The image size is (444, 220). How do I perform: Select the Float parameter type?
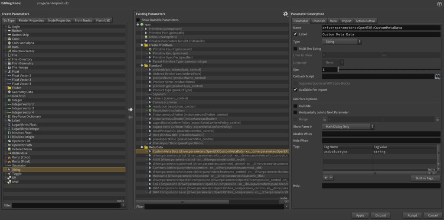tap(16, 71)
